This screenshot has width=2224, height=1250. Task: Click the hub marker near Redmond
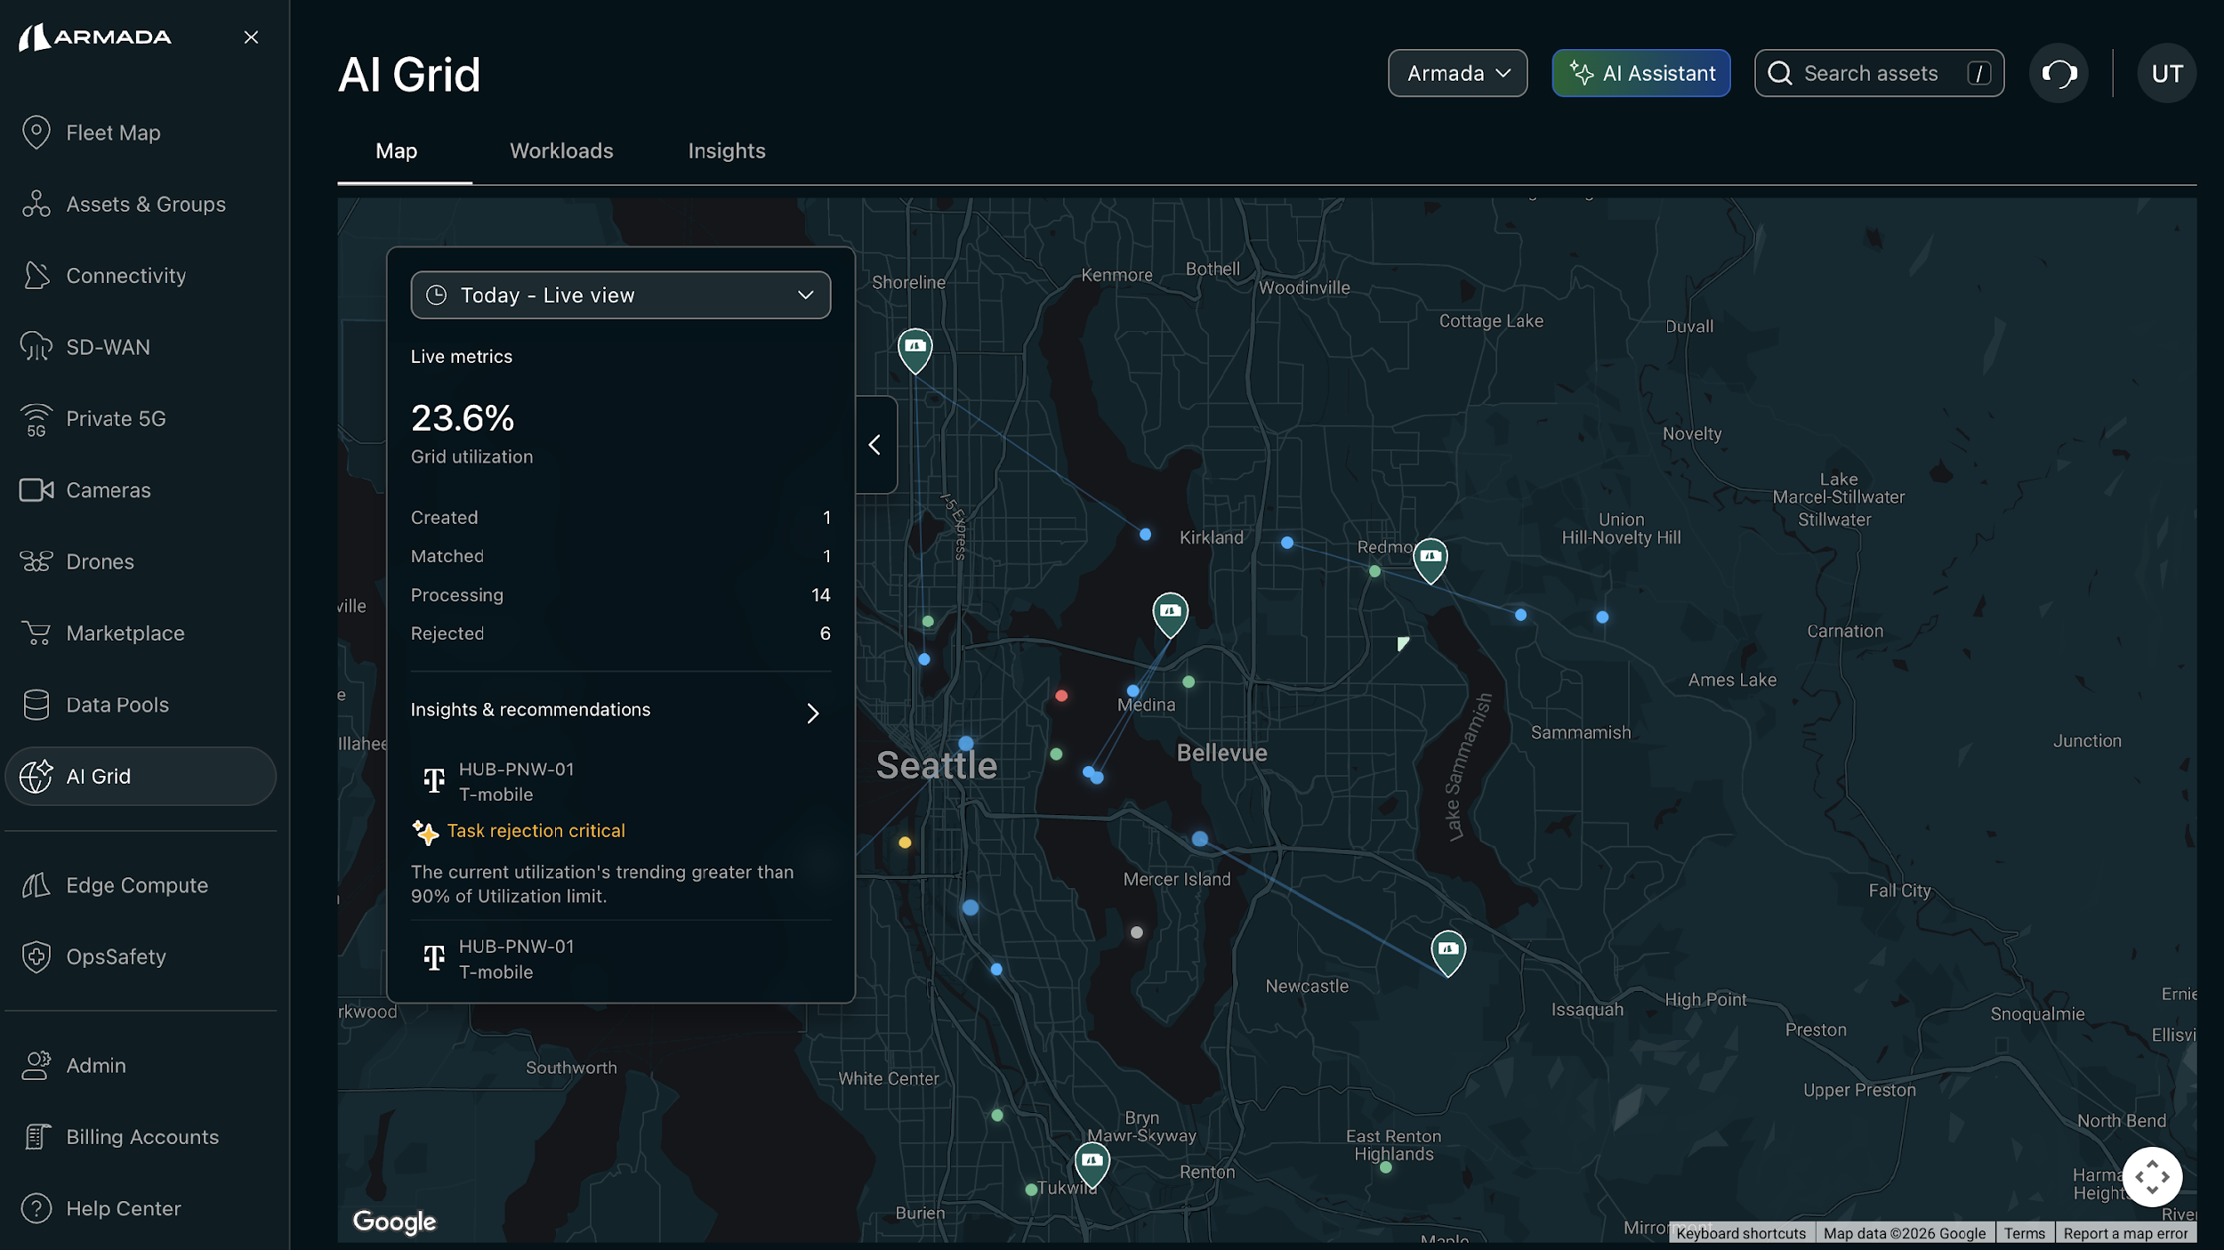click(x=1430, y=559)
